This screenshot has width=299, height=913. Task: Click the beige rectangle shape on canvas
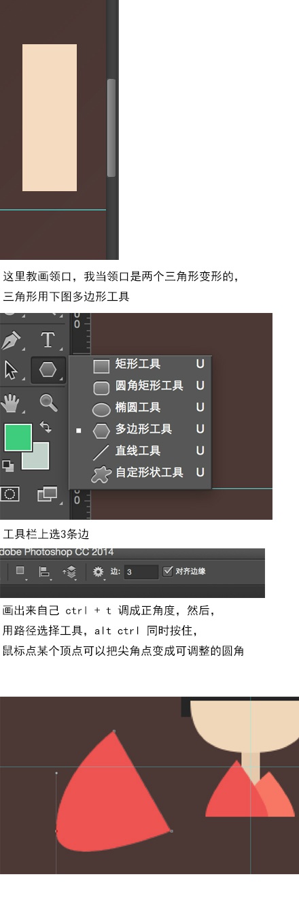(50, 118)
